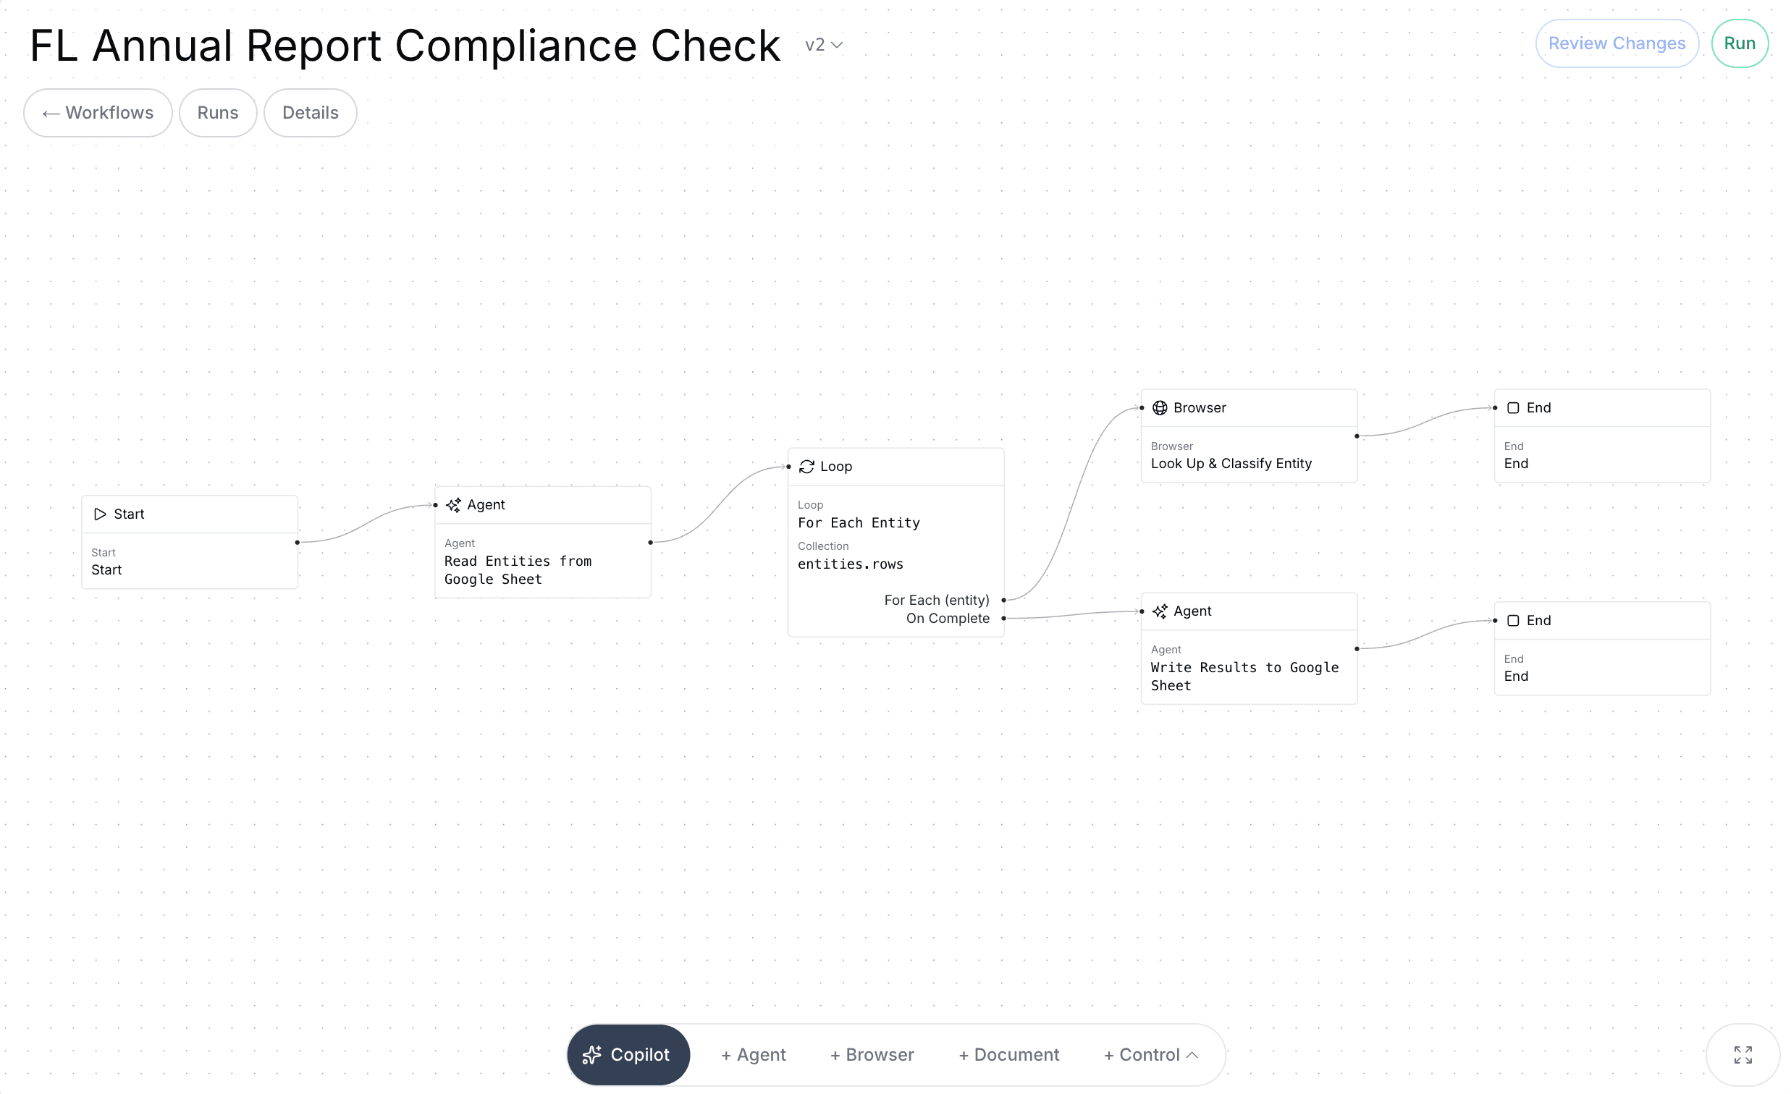Click the sparkle icon on Read Entities agent

454,504
